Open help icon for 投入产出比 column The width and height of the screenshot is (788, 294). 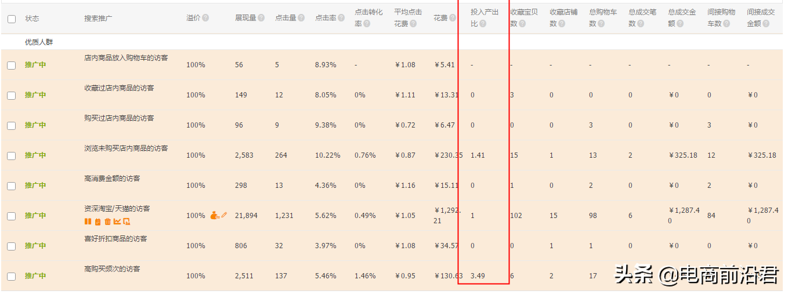483,24
